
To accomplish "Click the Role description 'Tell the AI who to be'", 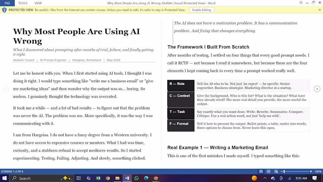I will (x=244, y=86).
